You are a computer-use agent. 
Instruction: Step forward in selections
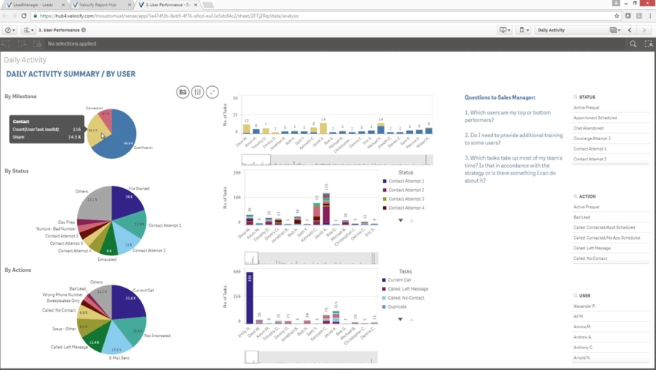tap(22, 43)
